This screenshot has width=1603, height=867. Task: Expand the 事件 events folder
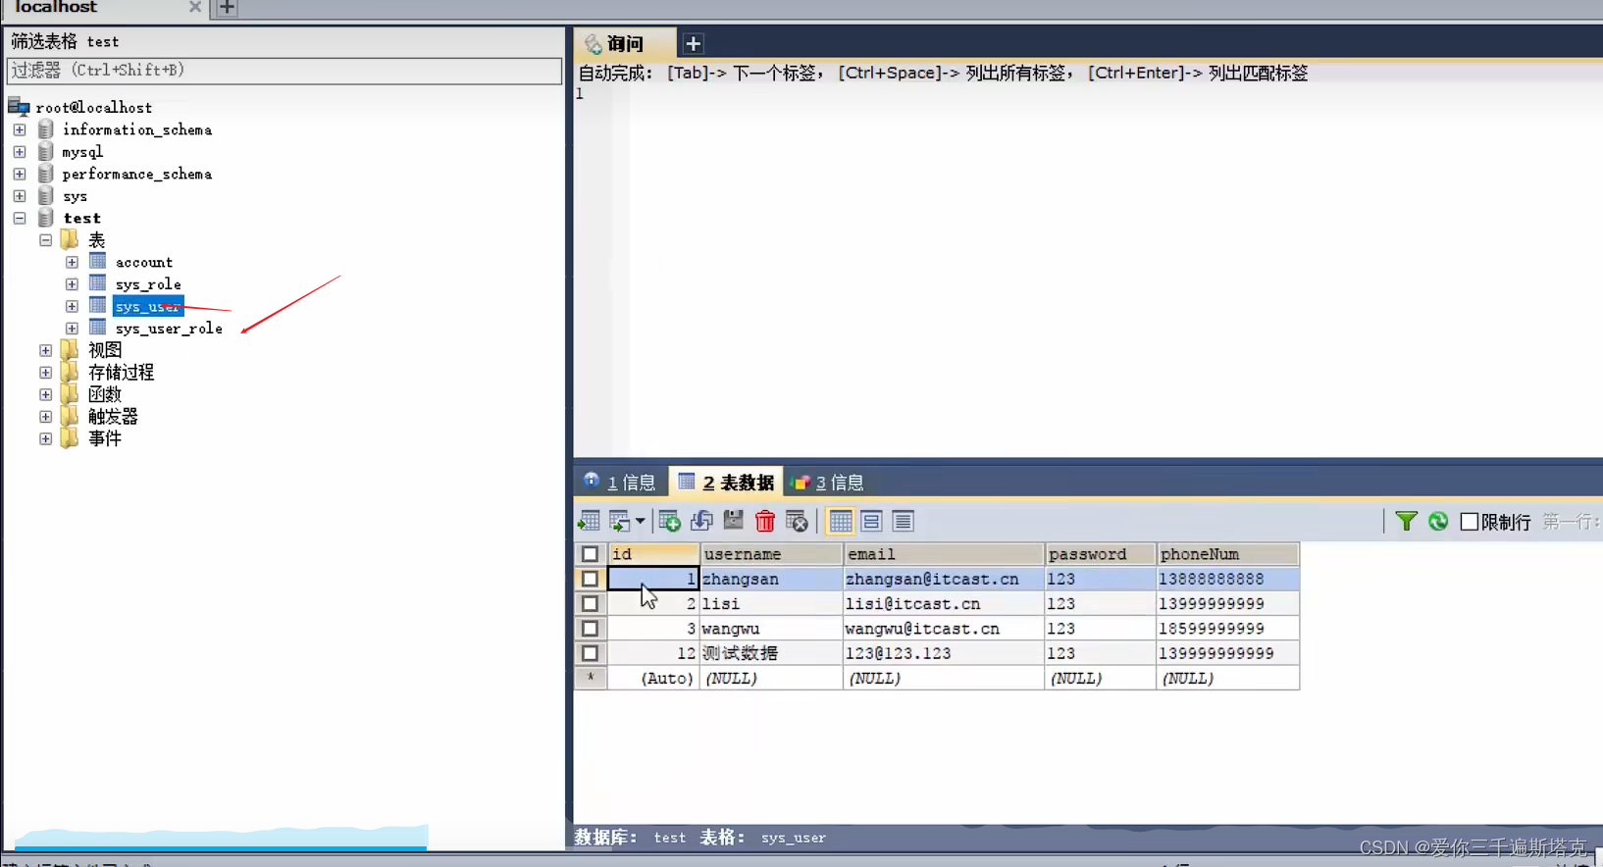[x=45, y=438]
